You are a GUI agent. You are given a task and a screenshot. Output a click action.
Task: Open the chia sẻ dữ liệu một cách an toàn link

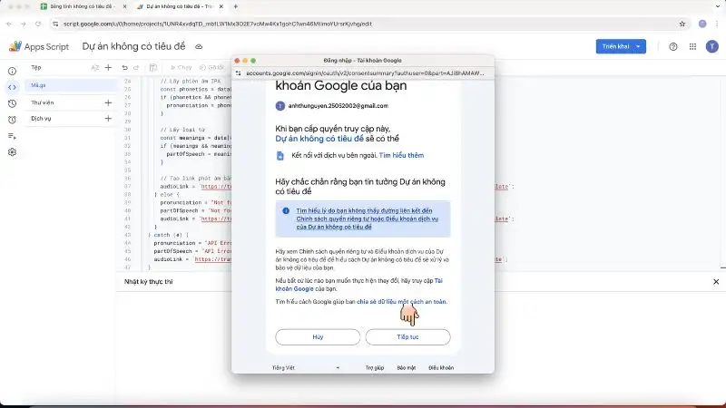coord(401,302)
